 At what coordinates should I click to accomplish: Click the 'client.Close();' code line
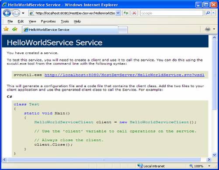click(x=53, y=145)
